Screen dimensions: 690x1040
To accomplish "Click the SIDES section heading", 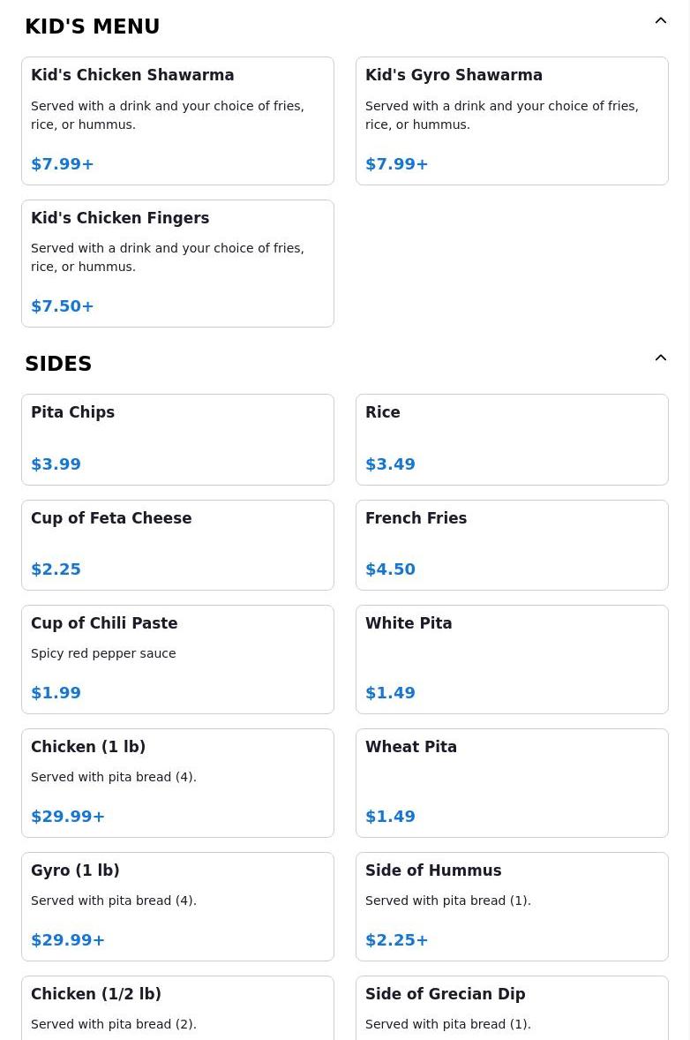I will (58, 364).
